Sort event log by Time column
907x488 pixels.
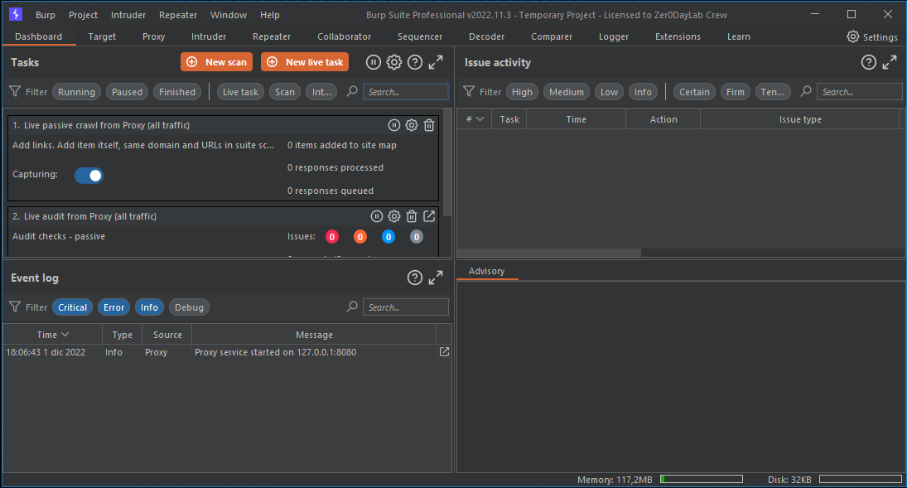pos(53,335)
